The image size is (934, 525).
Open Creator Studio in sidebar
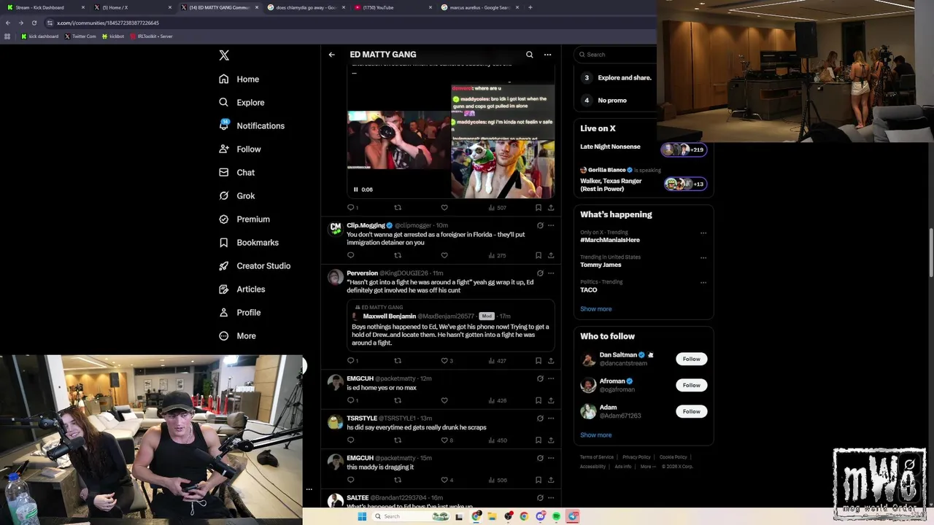(x=255, y=265)
